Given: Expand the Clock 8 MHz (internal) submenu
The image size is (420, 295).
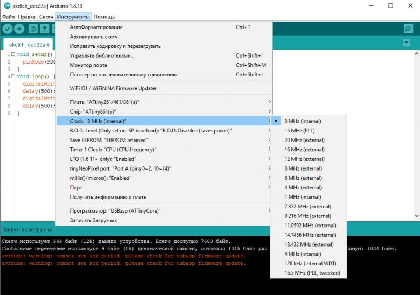Looking at the screenshot, I should pyautogui.click(x=164, y=121).
